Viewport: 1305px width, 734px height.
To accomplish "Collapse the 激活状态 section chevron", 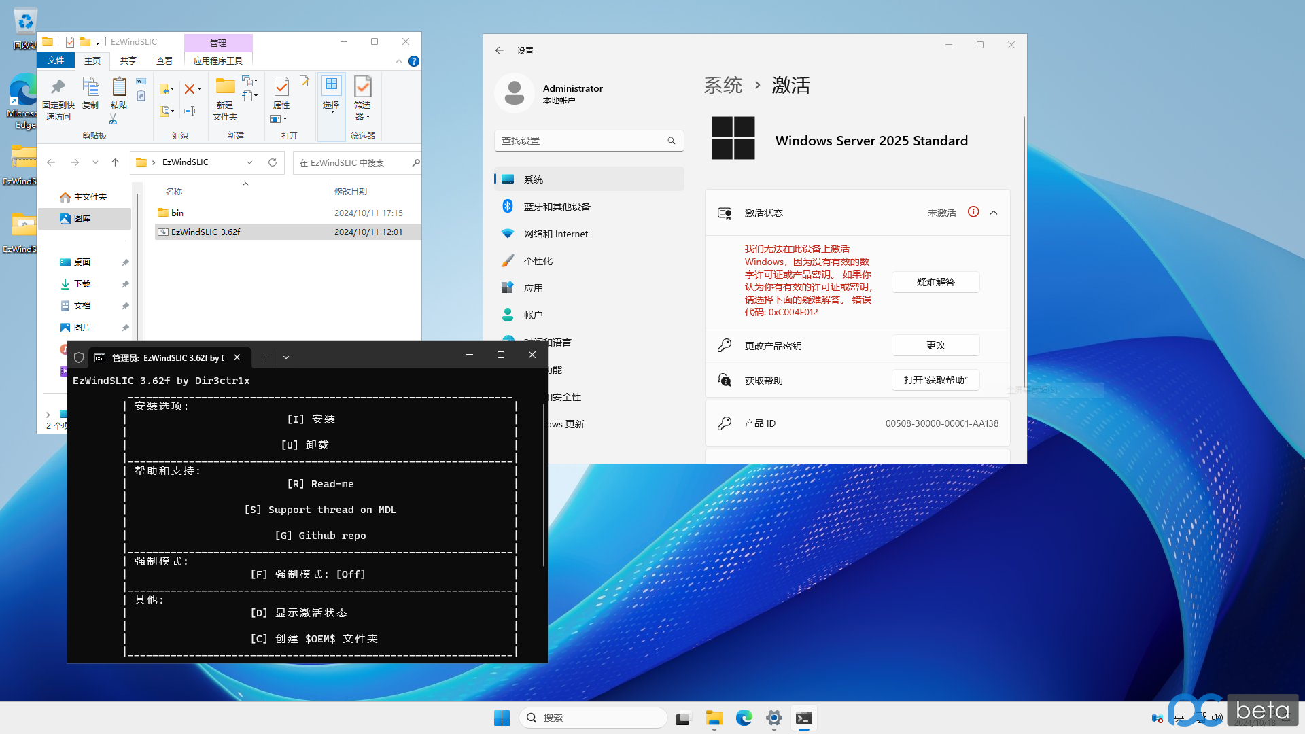I will point(994,213).
